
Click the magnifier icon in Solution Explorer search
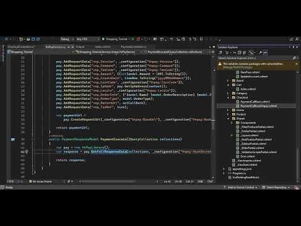295,58
